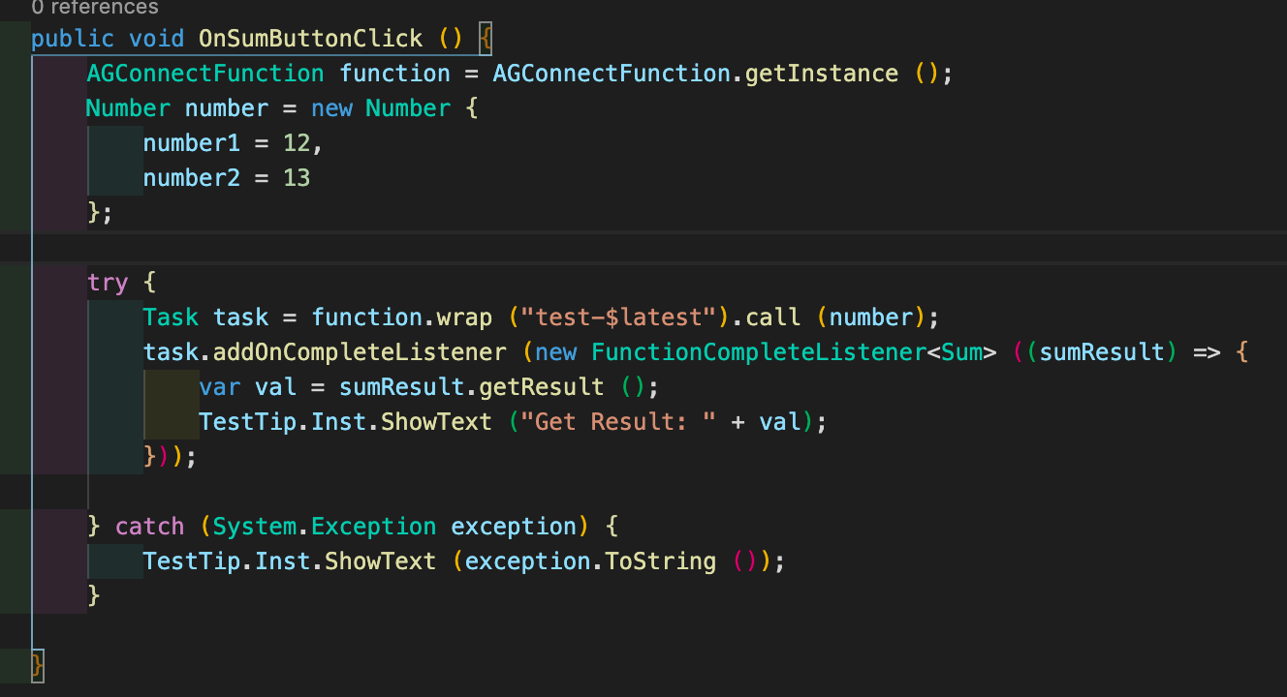Screen dimensions: 1287x697
Task: Click the "try" keyword
Action: [108, 283]
